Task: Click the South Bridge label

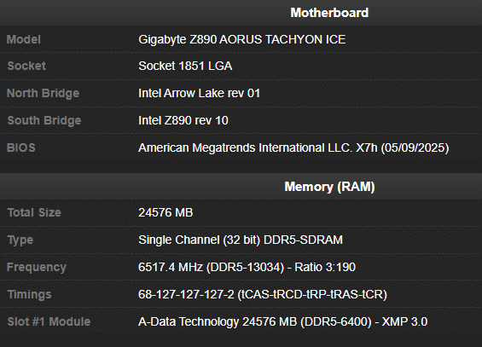Action: 44,120
